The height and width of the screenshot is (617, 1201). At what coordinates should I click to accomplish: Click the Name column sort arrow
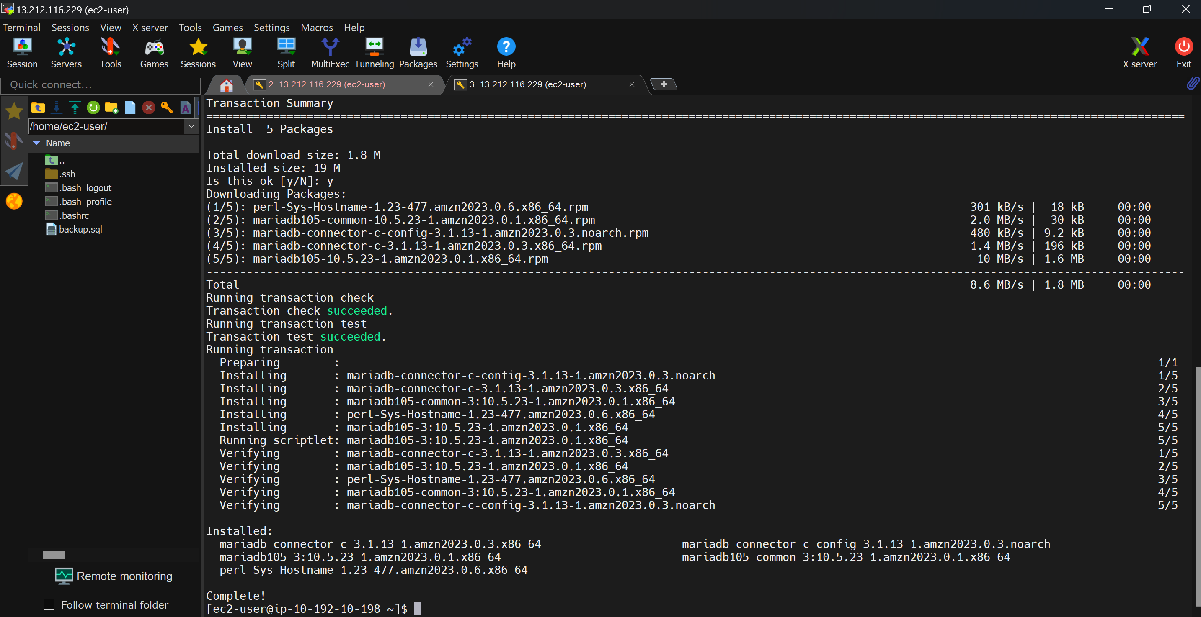36,143
